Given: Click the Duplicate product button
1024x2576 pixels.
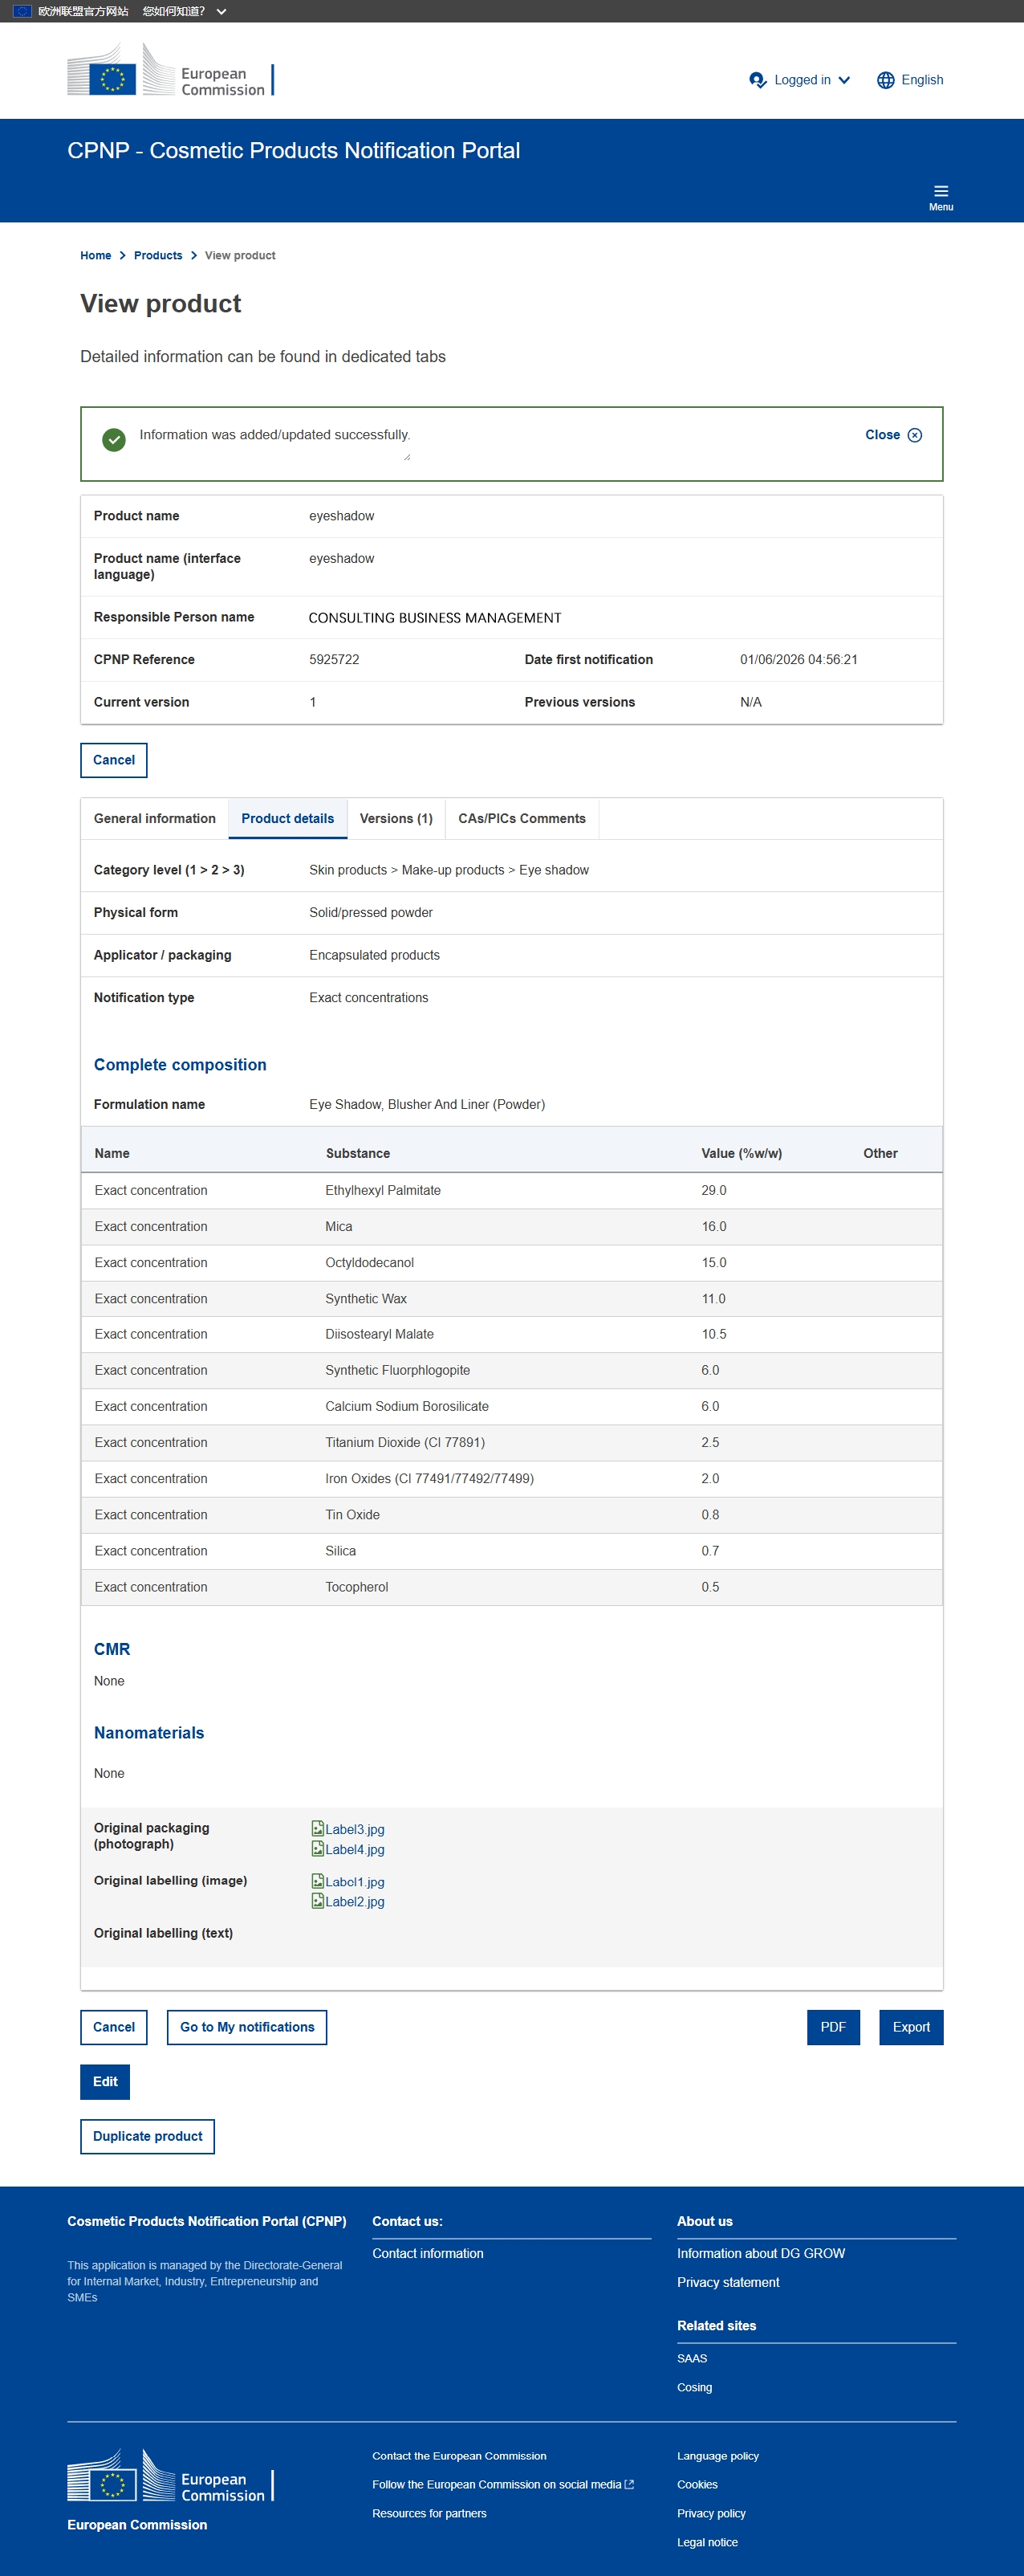Looking at the screenshot, I should [x=148, y=2136].
